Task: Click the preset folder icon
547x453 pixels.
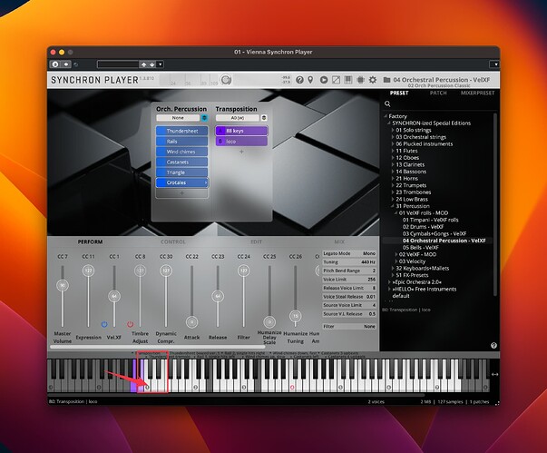Action: (386, 80)
